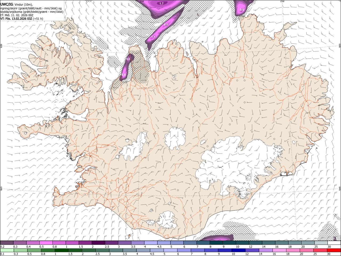Select the bright red 30 swatch in lower legend

tap(334, 250)
